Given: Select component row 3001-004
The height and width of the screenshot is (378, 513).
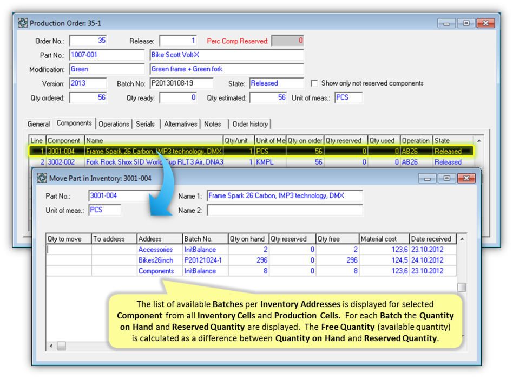Looking at the screenshot, I should 251,151.
